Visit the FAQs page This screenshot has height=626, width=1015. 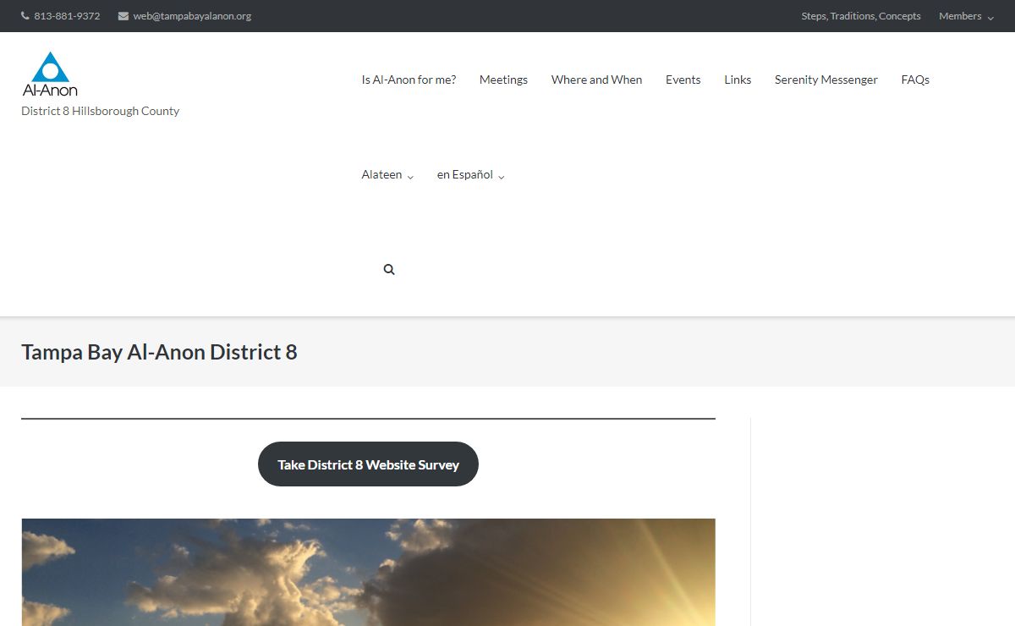click(915, 80)
